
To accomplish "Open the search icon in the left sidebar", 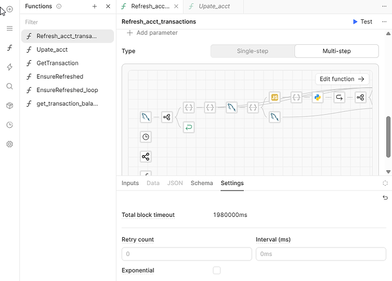I will click(x=10, y=86).
